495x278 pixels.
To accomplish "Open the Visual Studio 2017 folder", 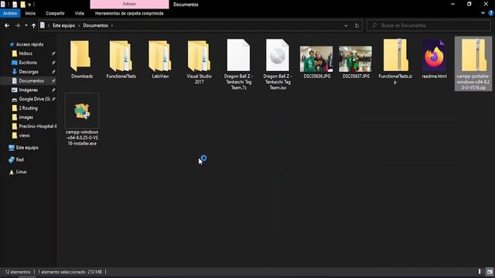I will (199, 62).
